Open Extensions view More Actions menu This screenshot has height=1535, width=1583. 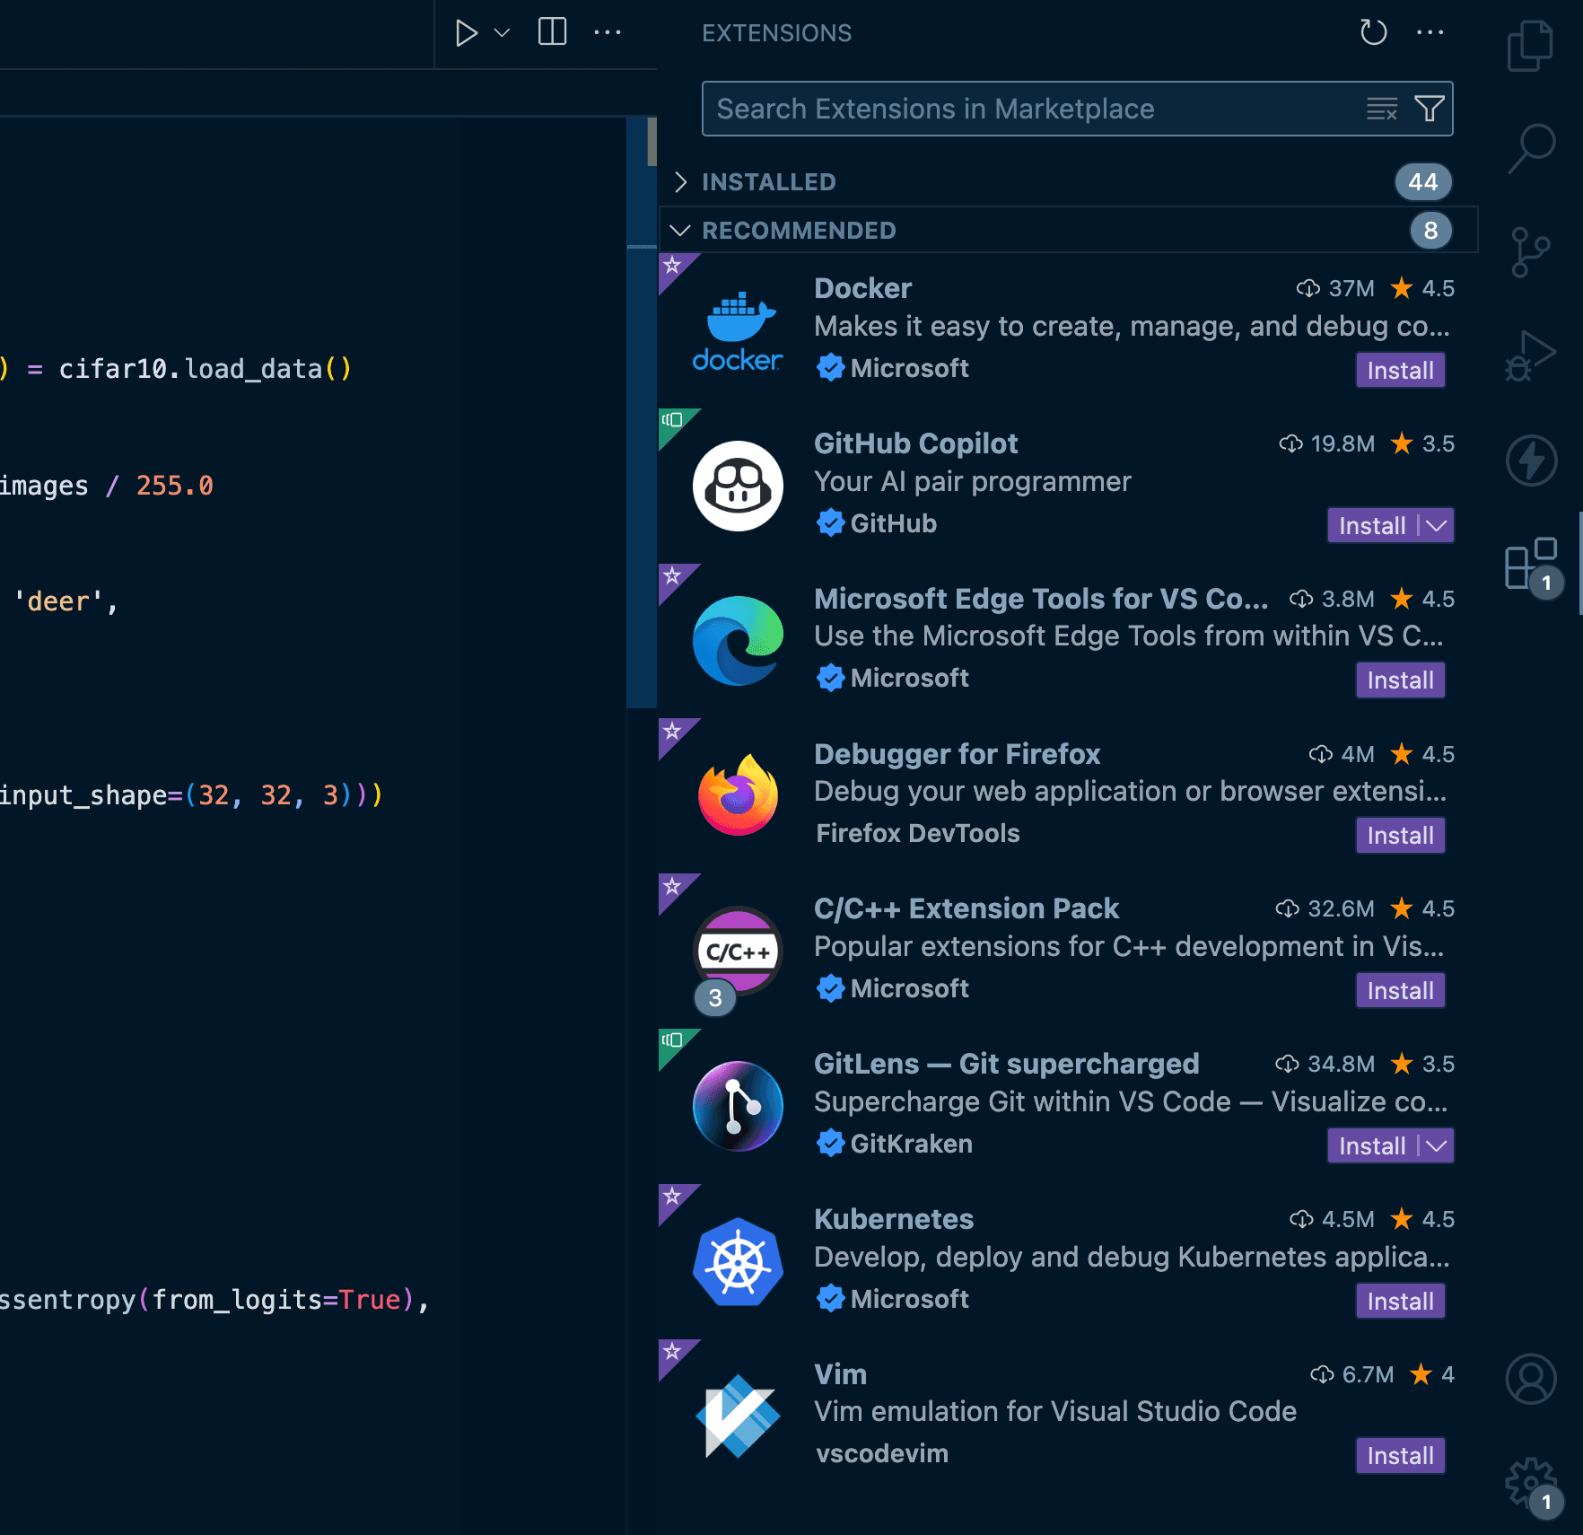(x=1430, y=32)
